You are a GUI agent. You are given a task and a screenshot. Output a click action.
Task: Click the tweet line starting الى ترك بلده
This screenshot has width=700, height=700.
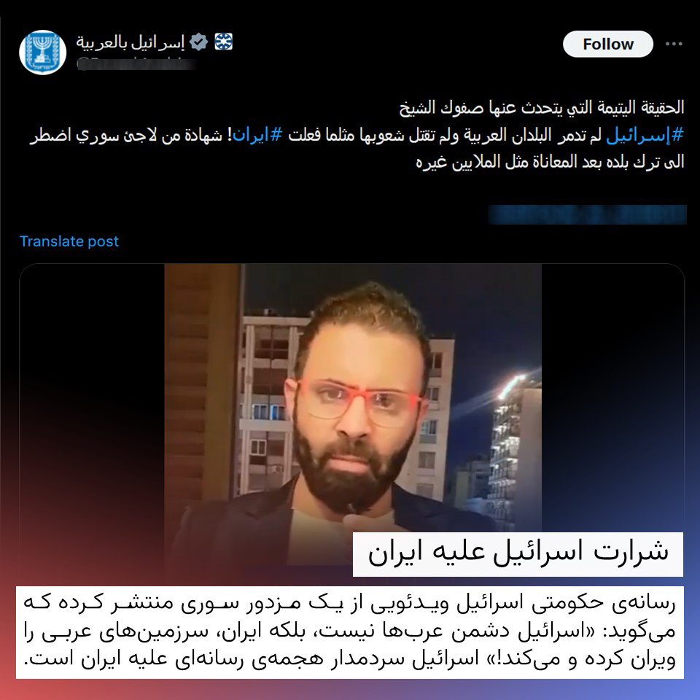550,162
